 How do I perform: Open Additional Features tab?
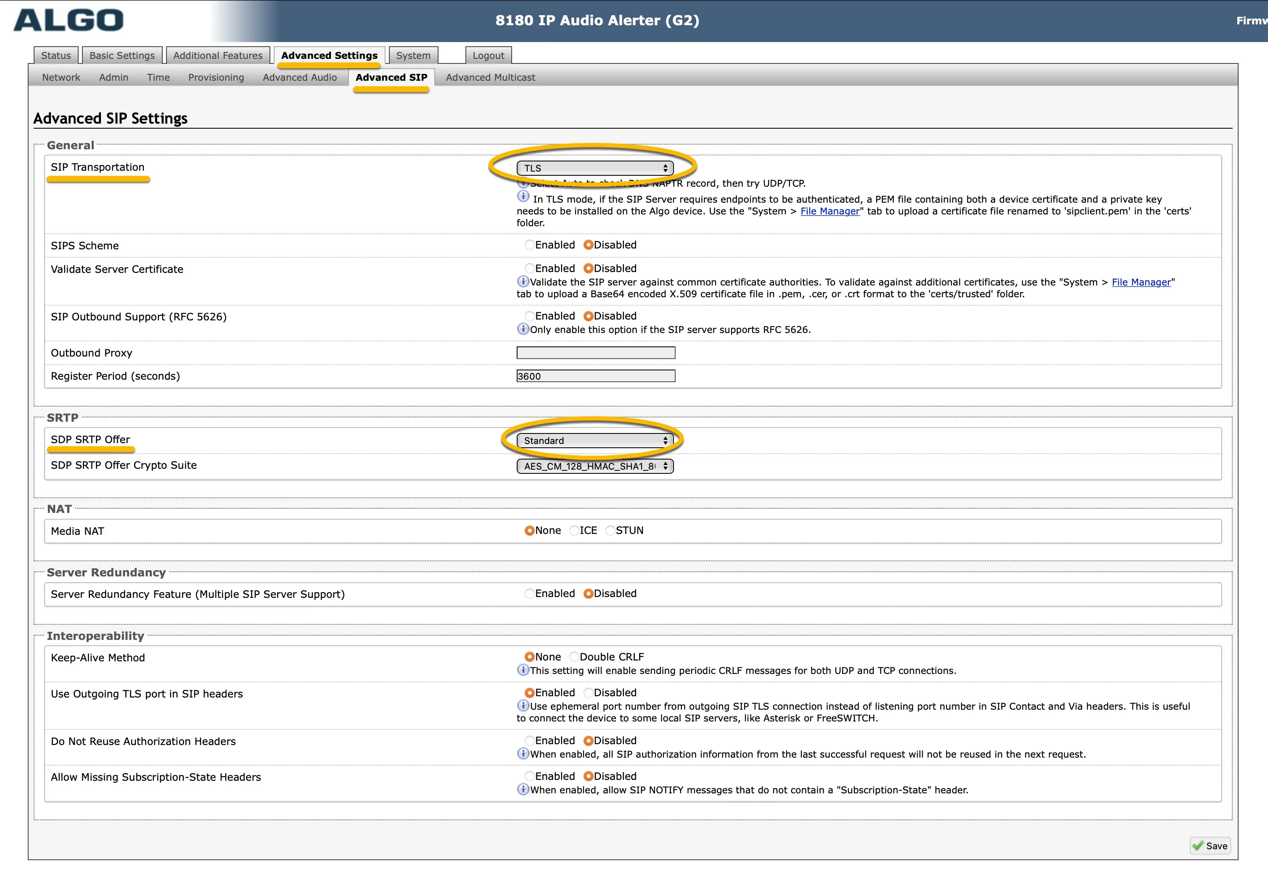(218, 55)
